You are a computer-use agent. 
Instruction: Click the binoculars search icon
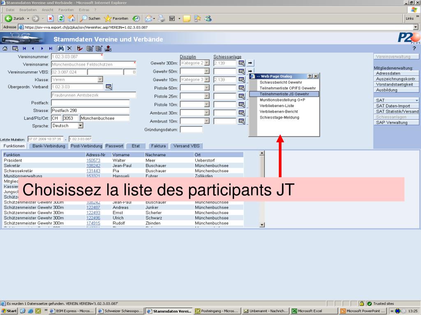coord(61,48)
